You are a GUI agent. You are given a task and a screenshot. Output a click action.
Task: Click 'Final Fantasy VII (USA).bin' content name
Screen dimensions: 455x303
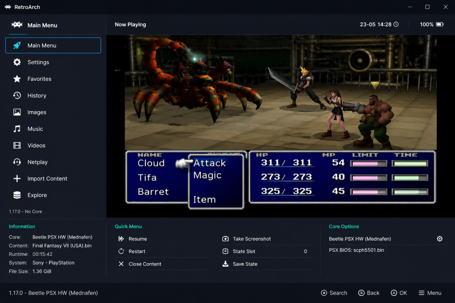pos(62,246)
